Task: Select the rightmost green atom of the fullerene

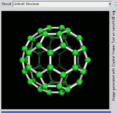Action: click(x=88, y=60)
